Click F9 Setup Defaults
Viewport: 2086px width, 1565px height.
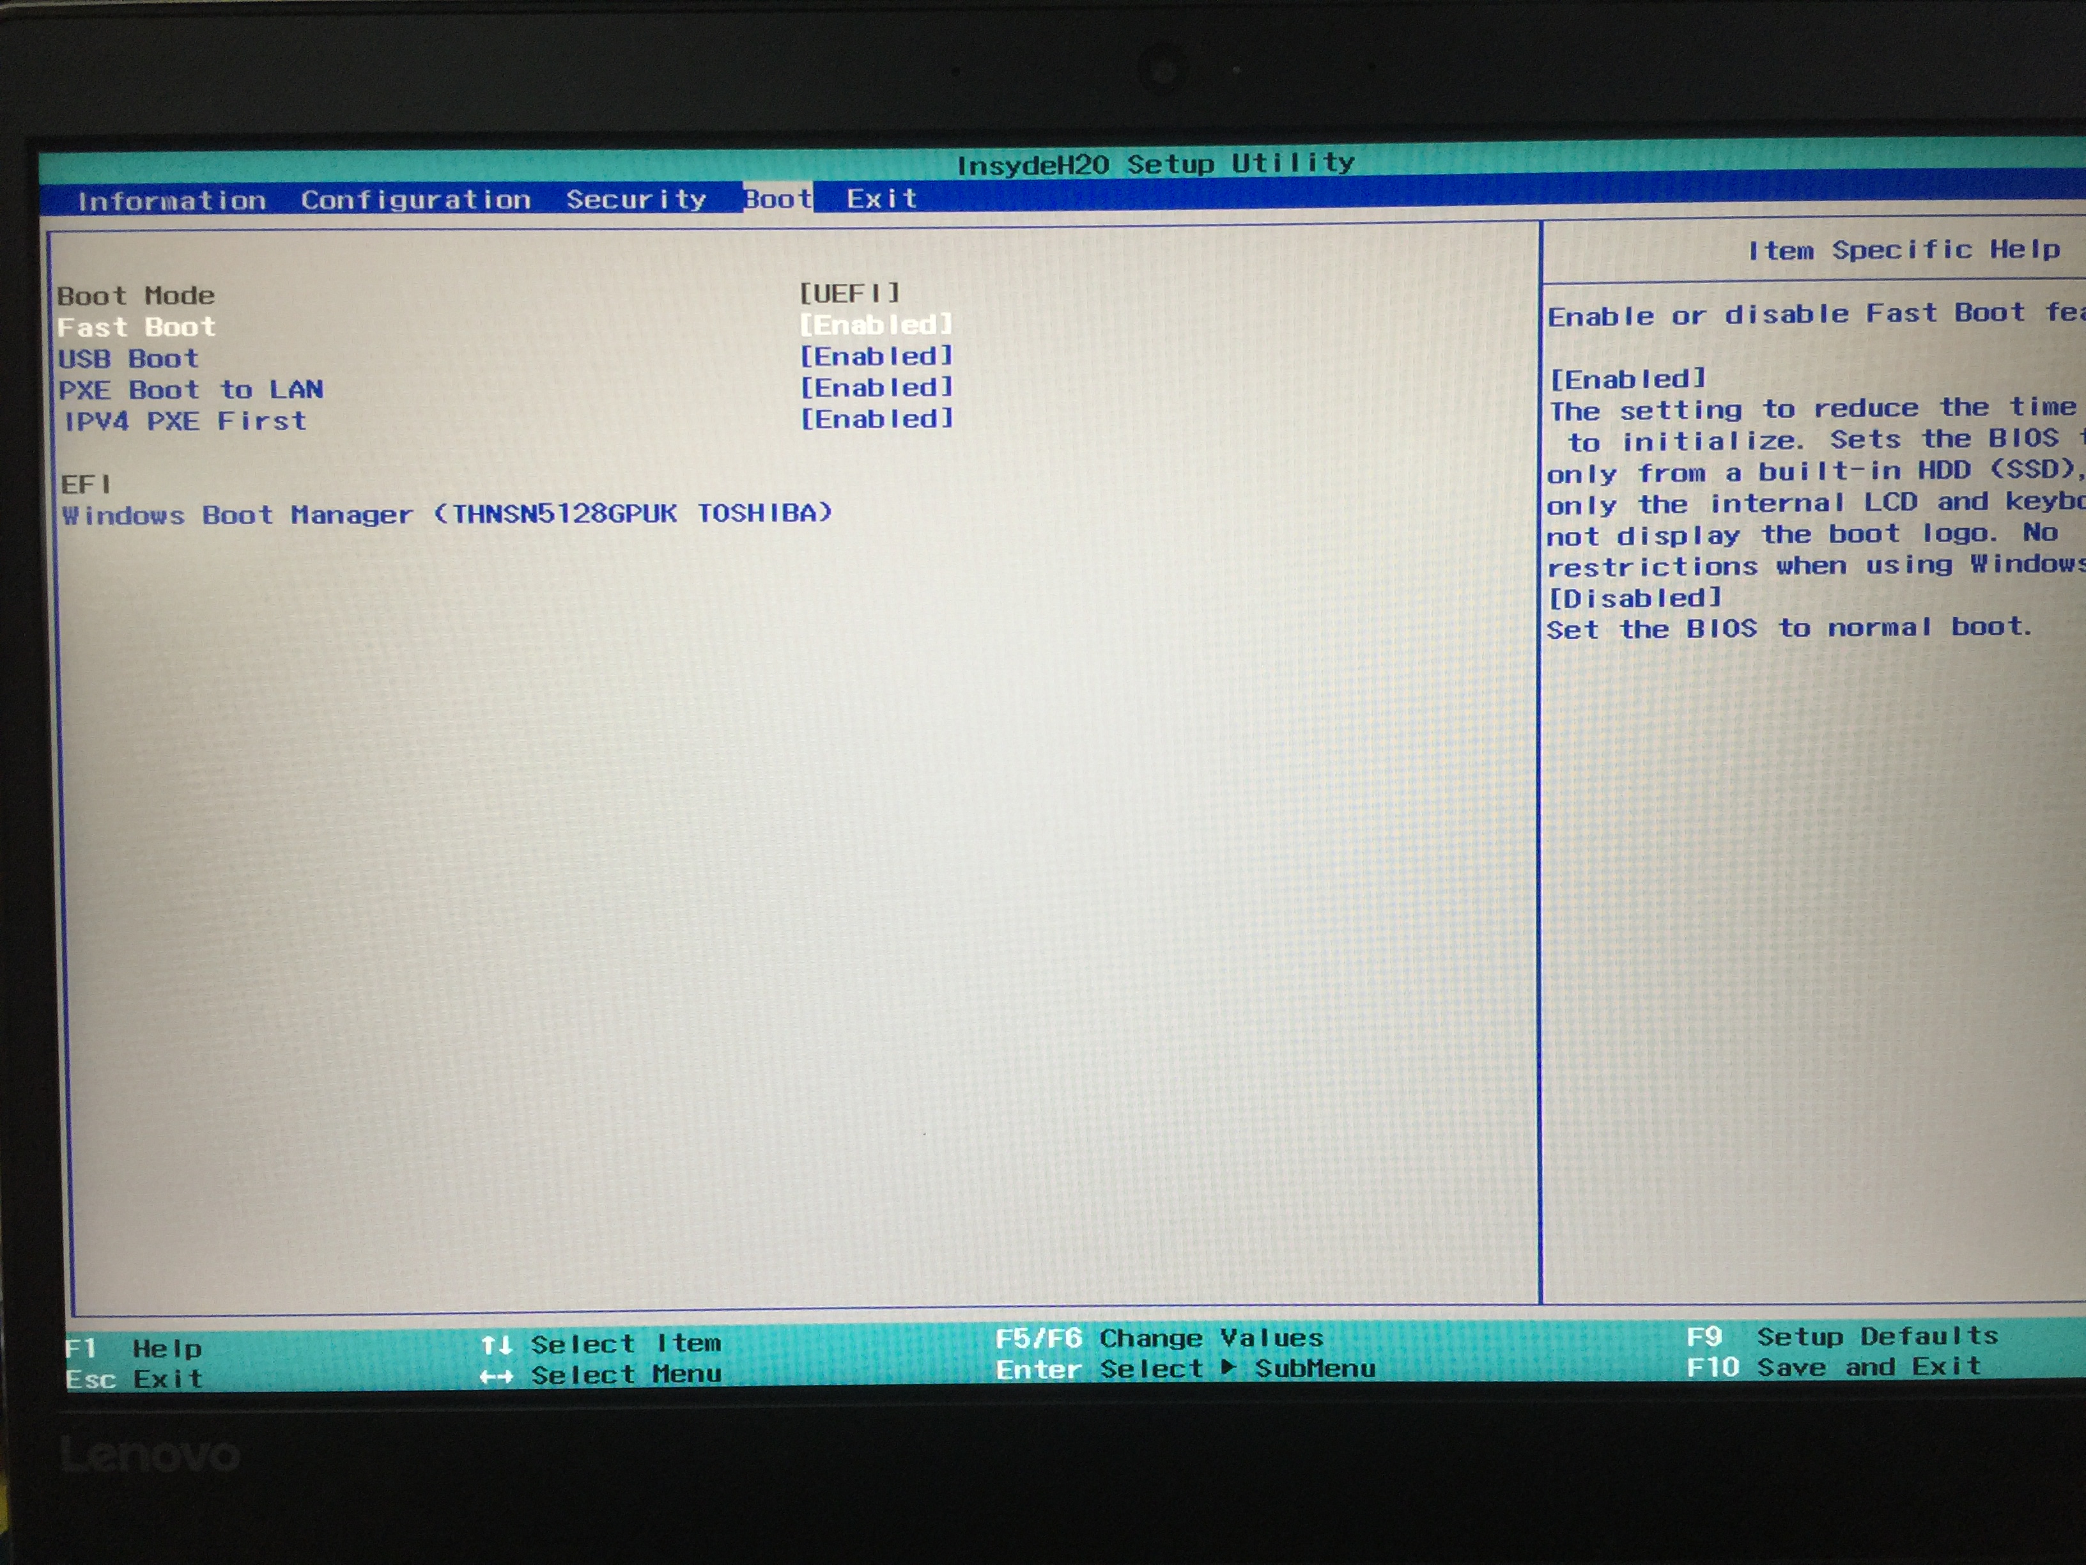pos(1841,1337)
